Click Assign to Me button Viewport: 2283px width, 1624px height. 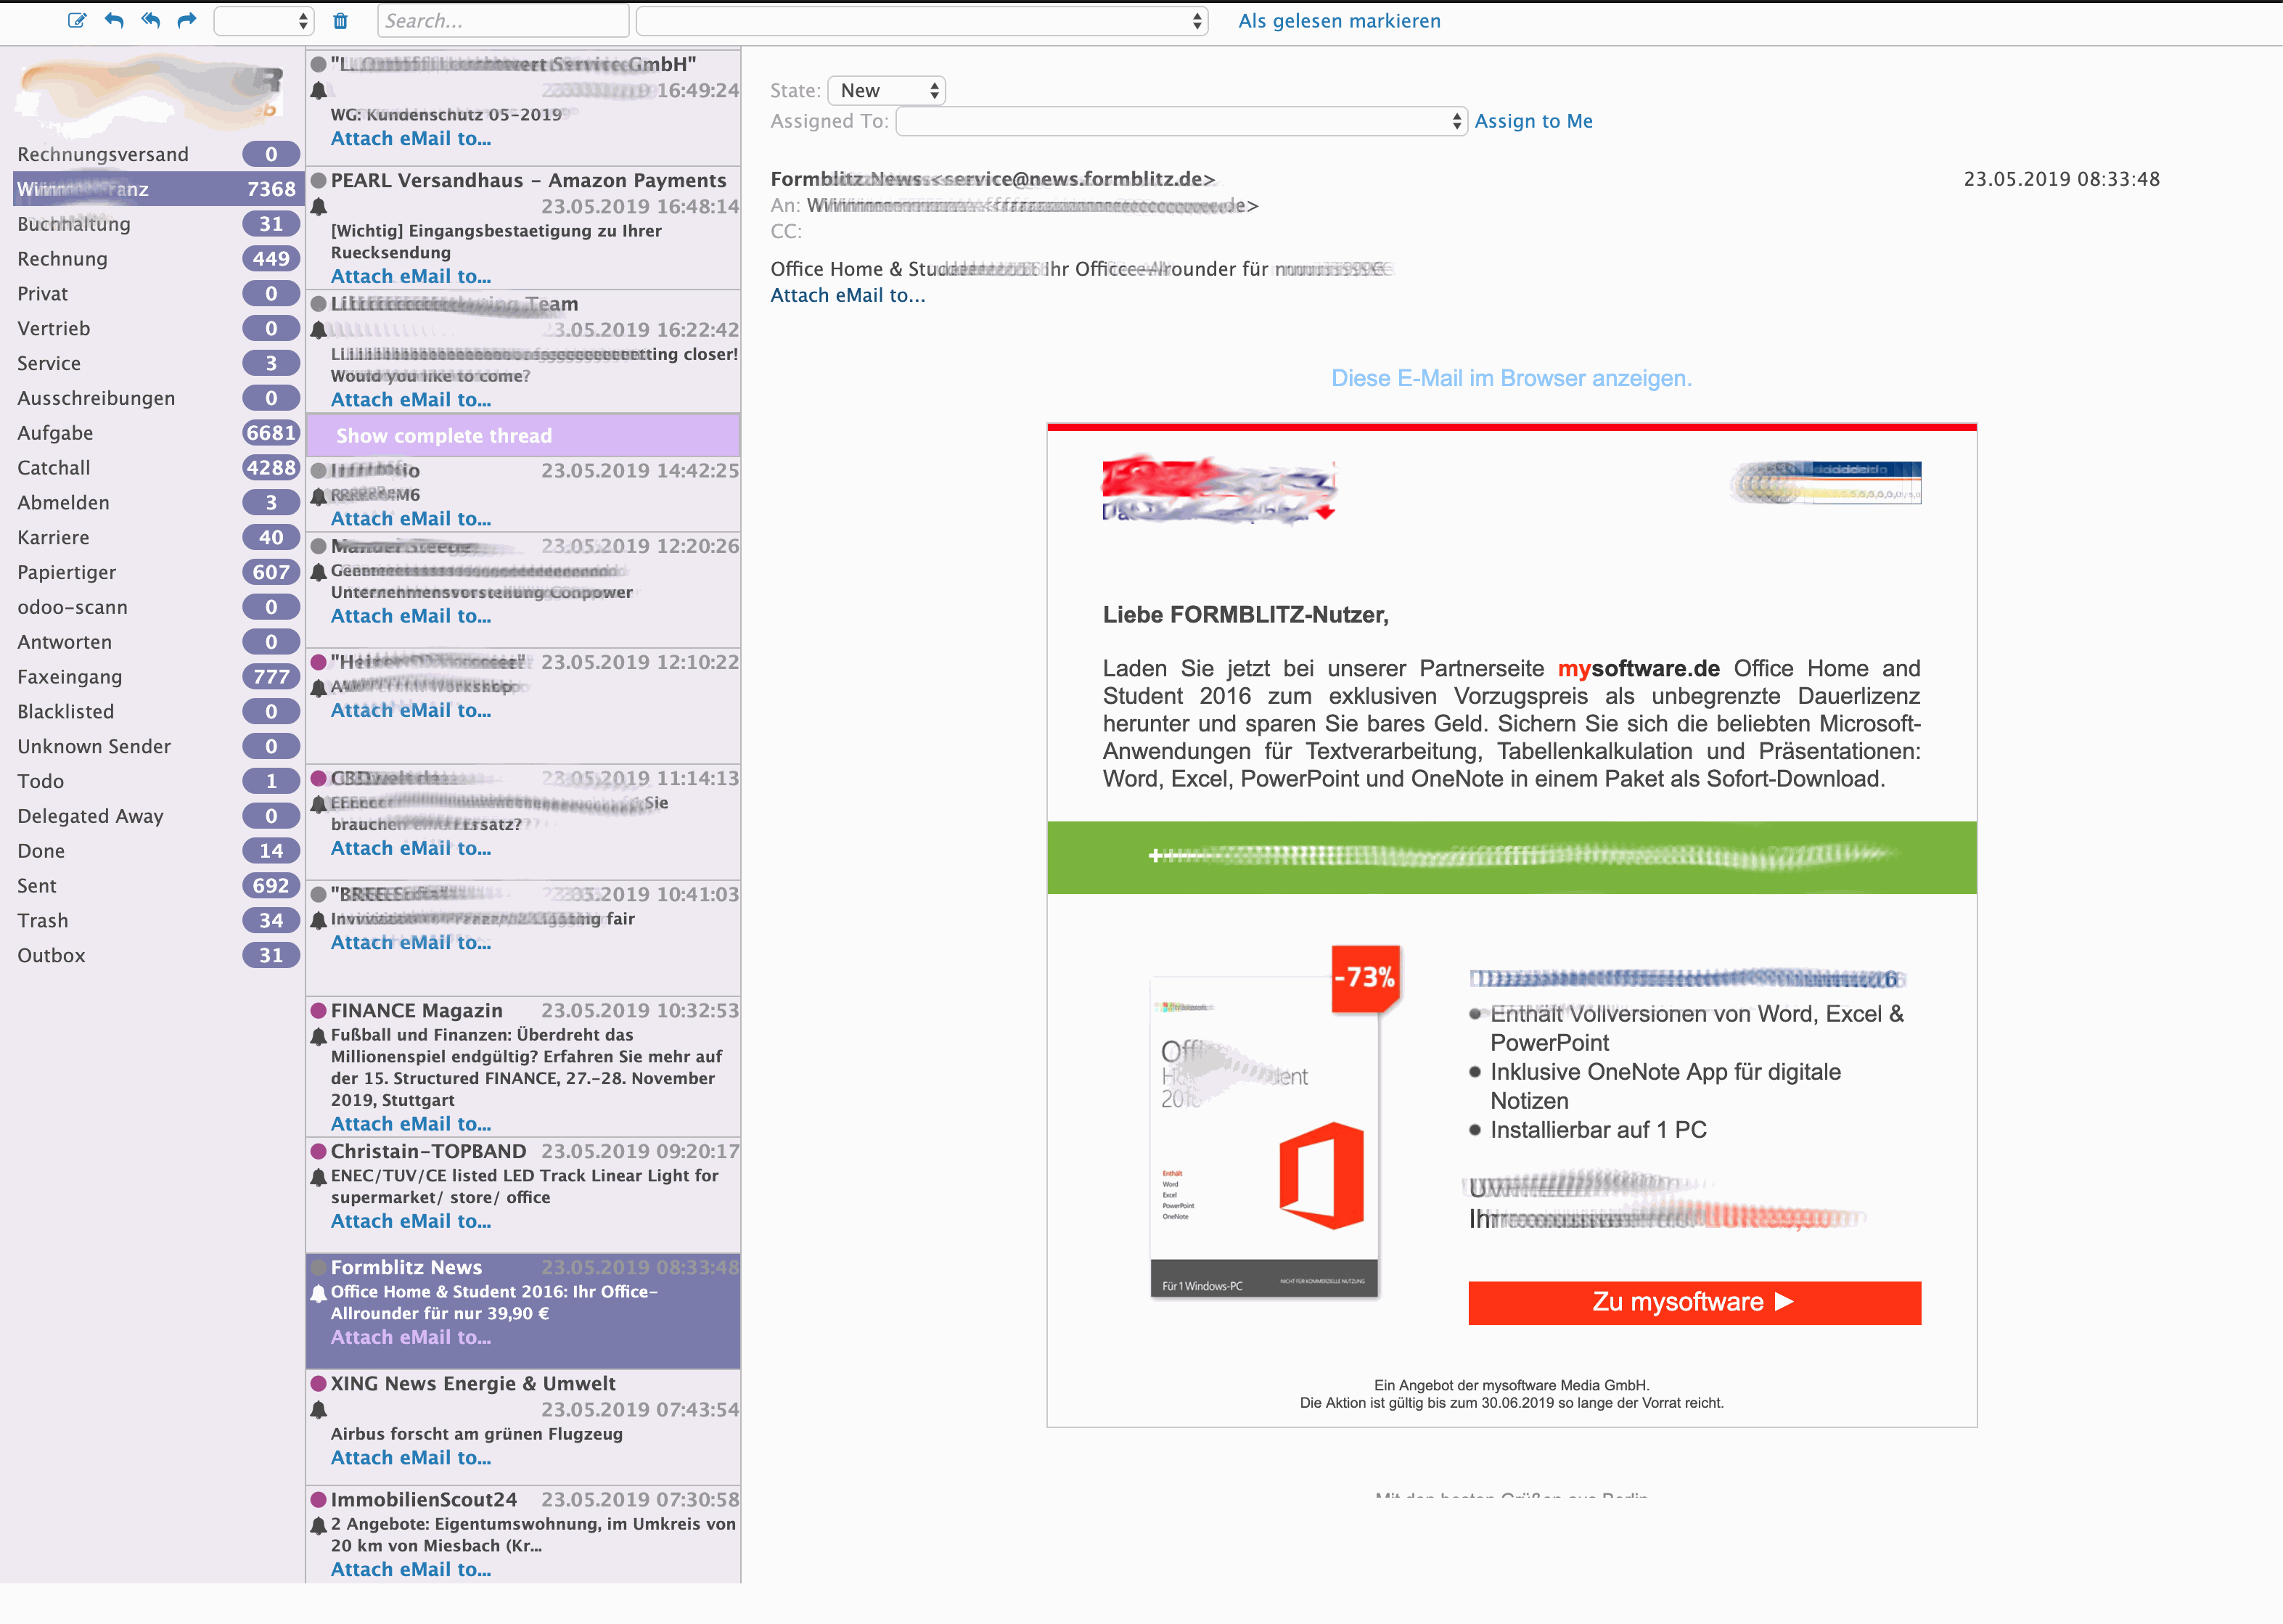coord(1533,121)
